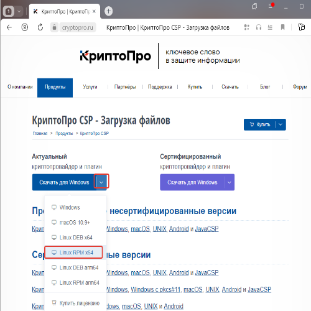This screenshot has width=311, height=311.
Task: Toggle the blue download button dropdown arrow
Action: tap(101, 182)
